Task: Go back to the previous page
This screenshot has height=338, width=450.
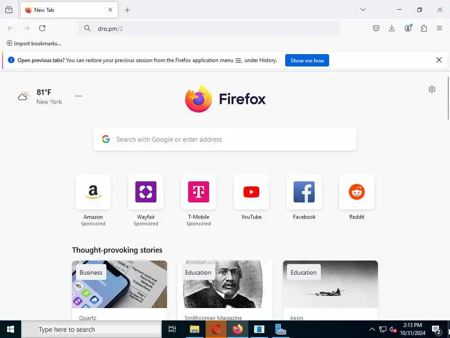Action: click(11, 28)
